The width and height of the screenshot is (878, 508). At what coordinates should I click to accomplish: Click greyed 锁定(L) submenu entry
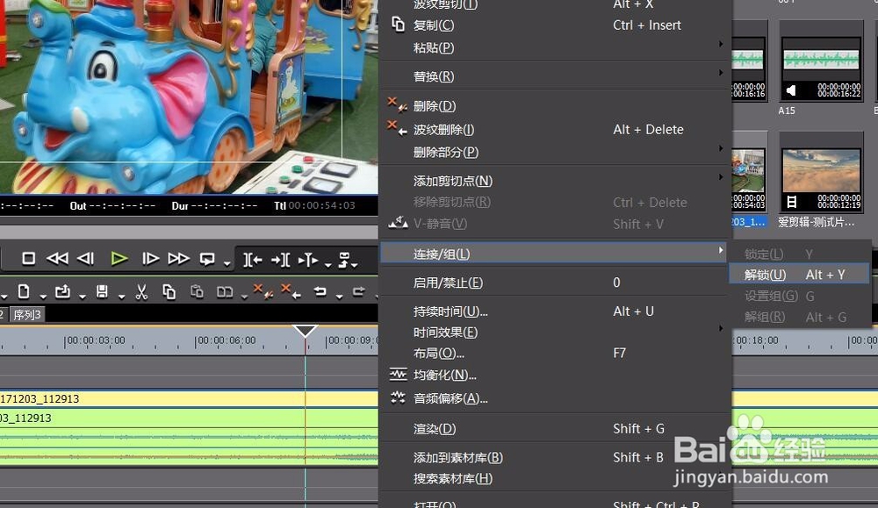(800, 254)
